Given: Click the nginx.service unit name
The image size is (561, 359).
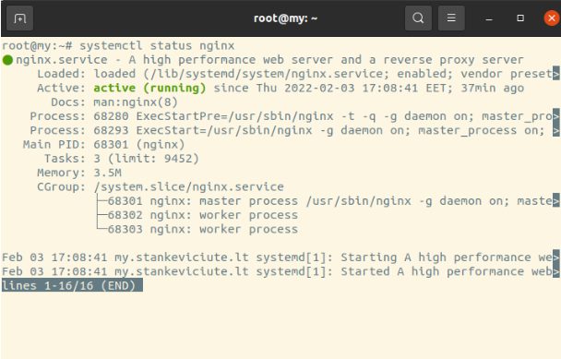Looking at the screenshot, I should pyautogui.click(x=62, y=60).
